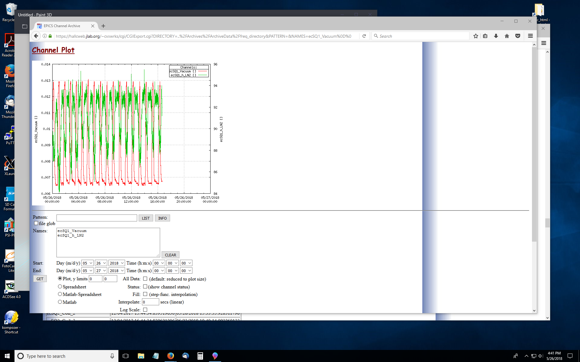Image resolution: width=580 pixels, height=362 pixels.
Task: Toggle the file glob checkbox
Action: [36, 223]
